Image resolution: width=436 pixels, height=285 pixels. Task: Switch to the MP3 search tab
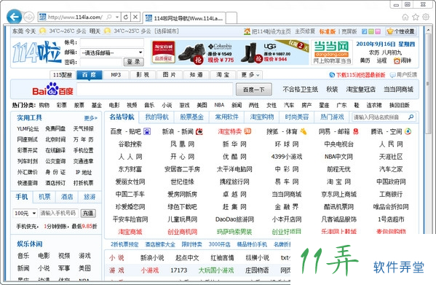tap(116, 75)
